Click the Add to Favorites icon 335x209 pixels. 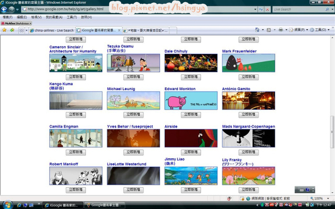click(x=12, y=30)
